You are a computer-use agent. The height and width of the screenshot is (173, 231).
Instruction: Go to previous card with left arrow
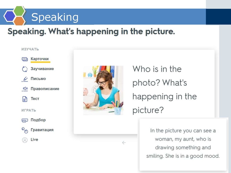(124, 142)
